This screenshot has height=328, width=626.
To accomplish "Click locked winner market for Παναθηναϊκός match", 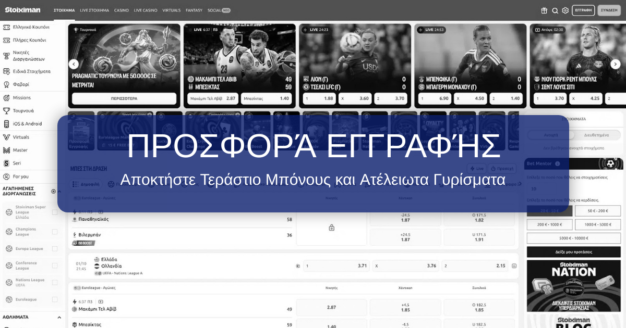I will [x=331, y=228].
